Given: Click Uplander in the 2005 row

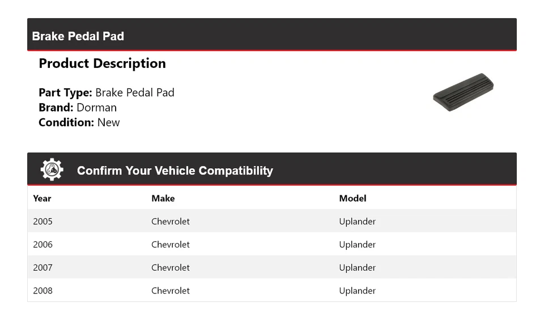Looking at the screenshot, I should pyautogui.click(x=358, y=222).
